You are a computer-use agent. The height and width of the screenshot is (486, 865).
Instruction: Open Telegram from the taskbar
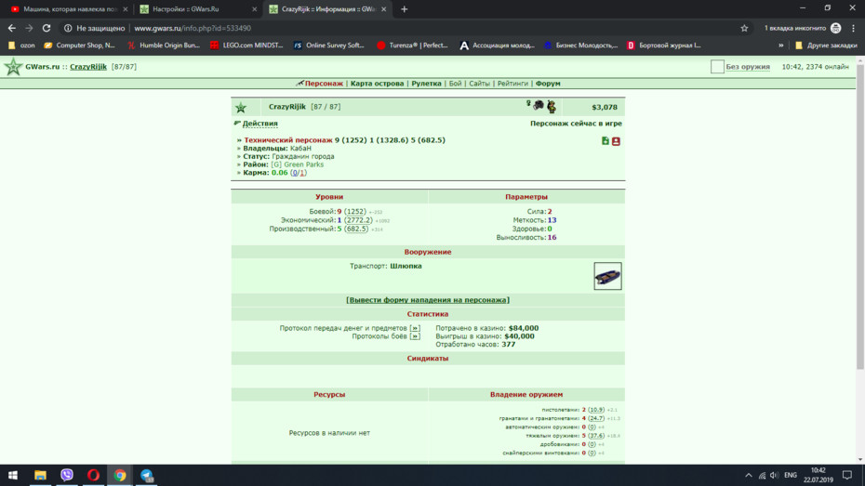tap(146, 475)
